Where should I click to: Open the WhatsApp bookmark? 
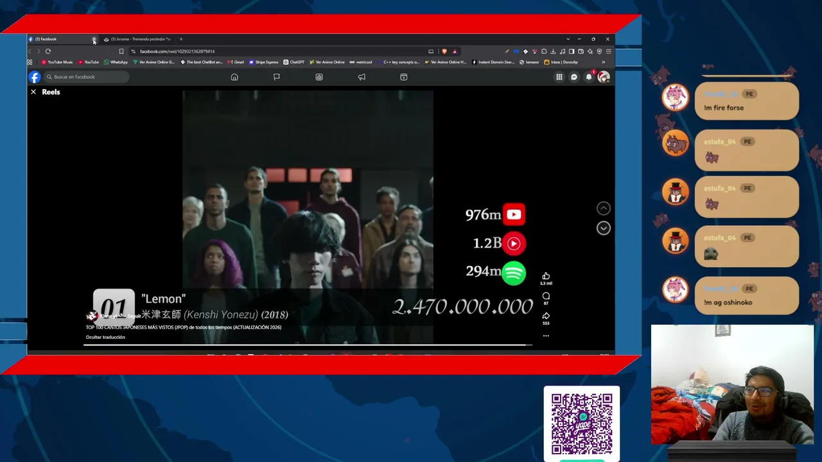click(116, 62)
